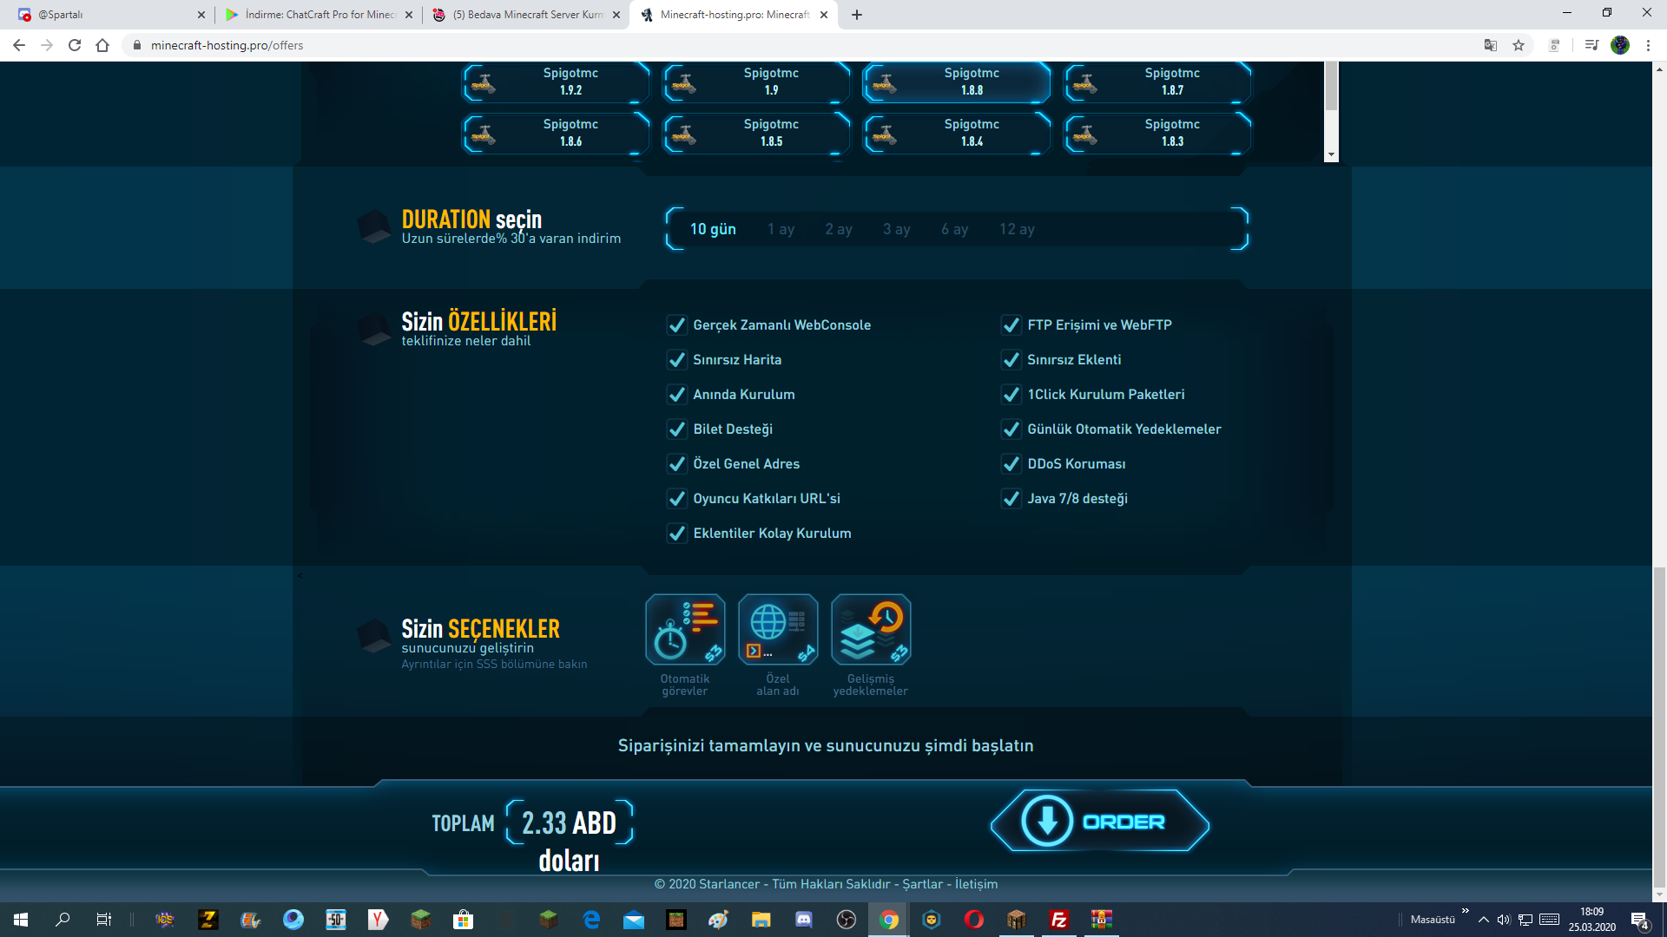Switch to the Bedava Minecraft Server tab
1667x937 pixels.
[525, 15]
